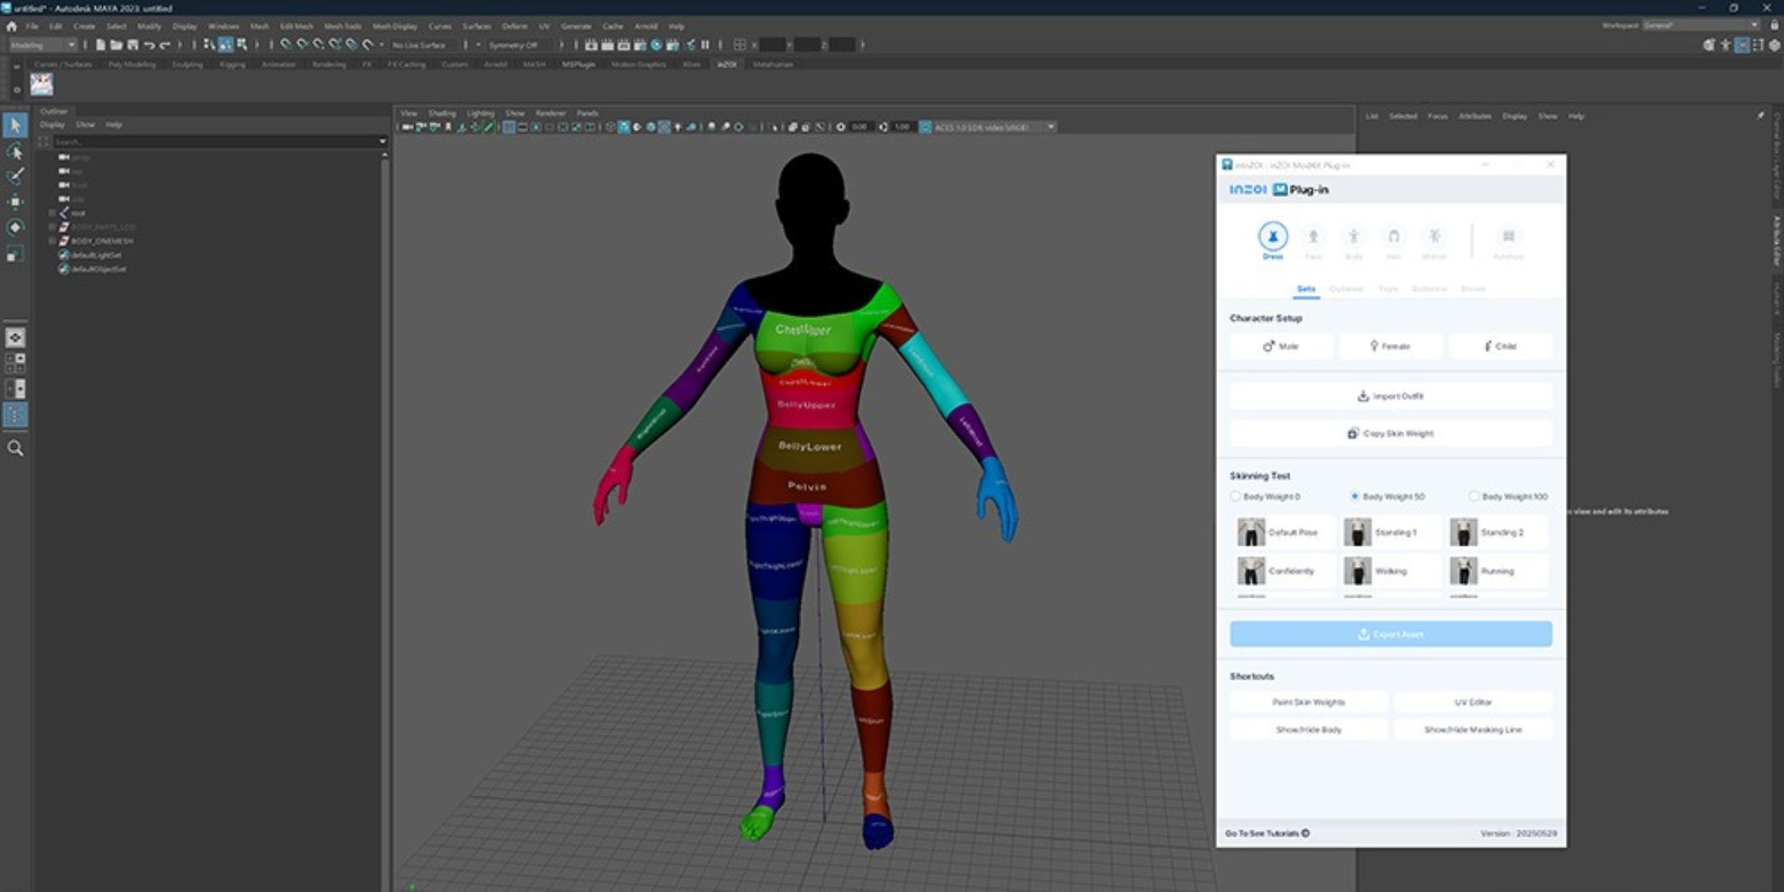1784x892 pixels.
Task: Open the Deform menu in the menu bar
Action: (514, 26)
